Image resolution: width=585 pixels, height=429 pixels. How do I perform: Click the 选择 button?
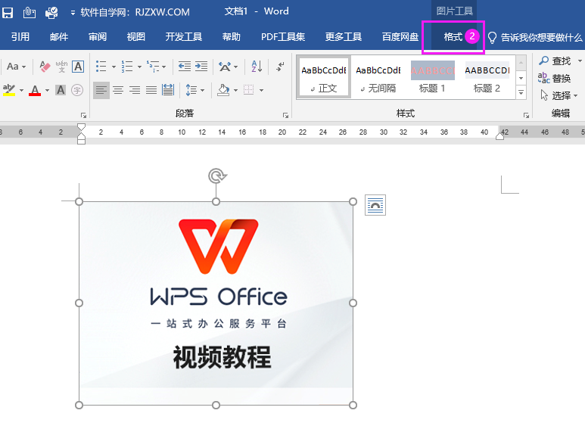point(559,95)
